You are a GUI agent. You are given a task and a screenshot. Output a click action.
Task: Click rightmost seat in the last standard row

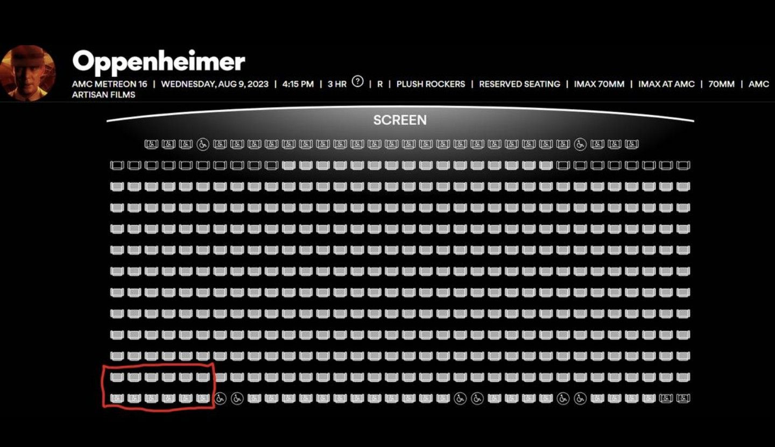(683, 377)
